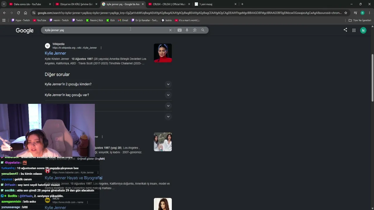This screenshot has height=210, width=374.
Task: Open the tab search dropdown
Action: [x=4, y=4]
